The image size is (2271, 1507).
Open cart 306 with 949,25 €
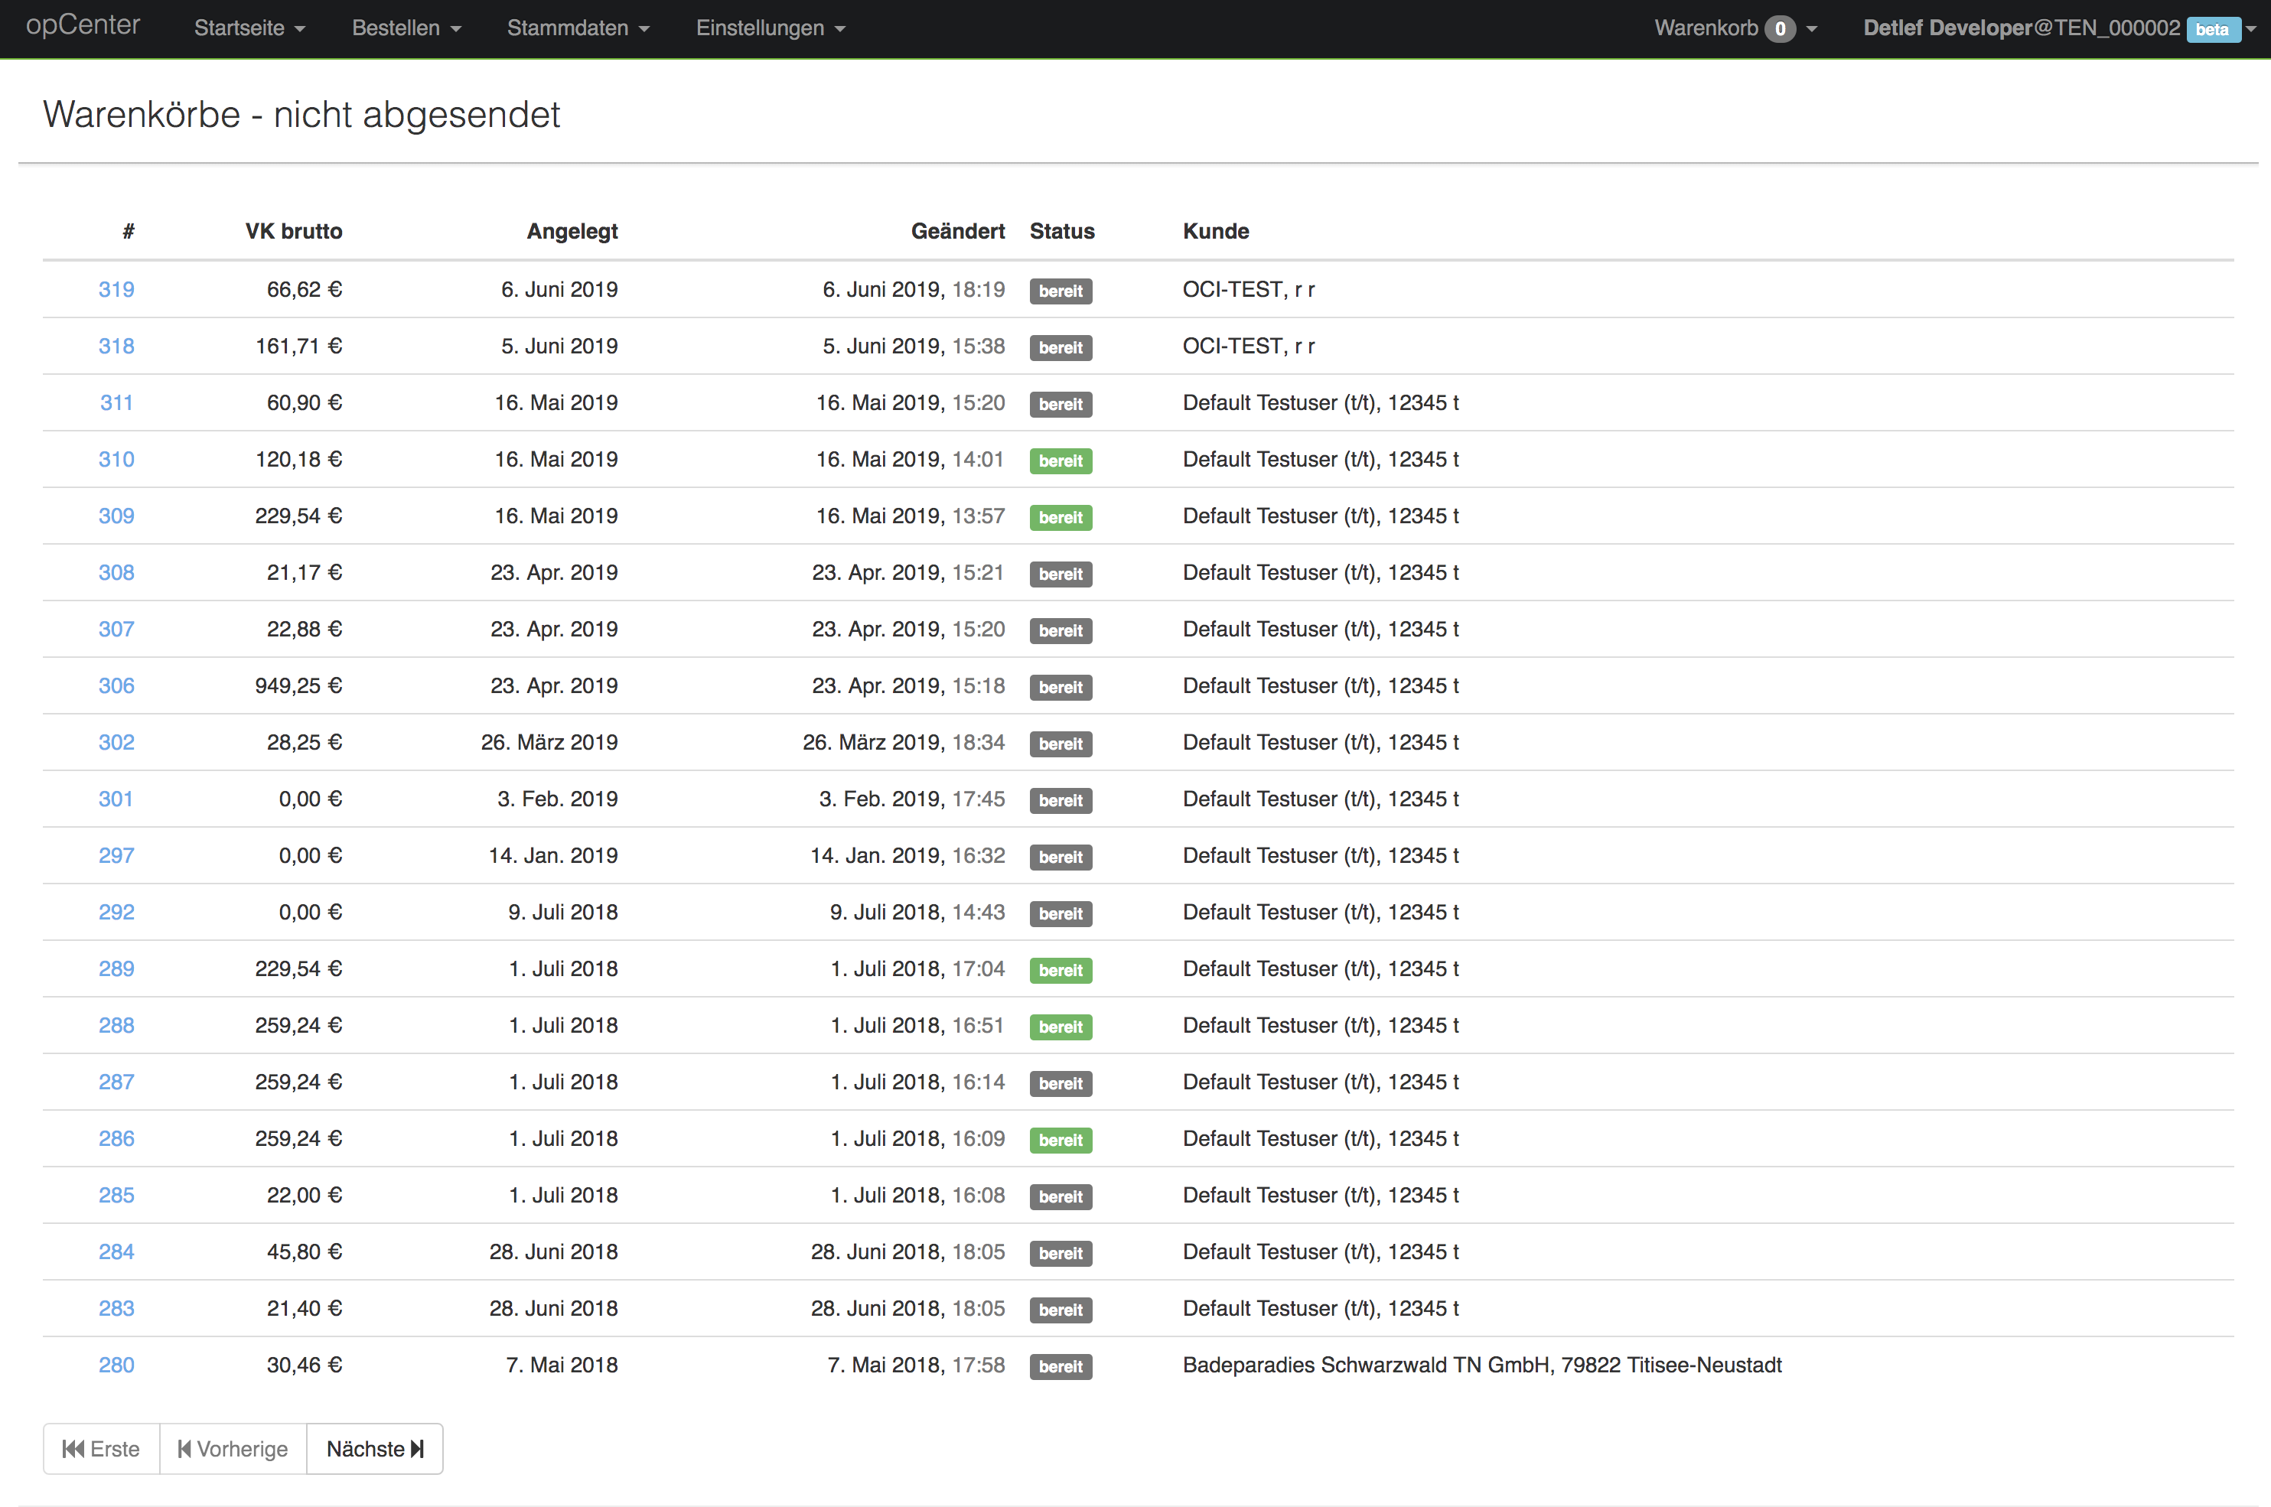pos(116,685)
